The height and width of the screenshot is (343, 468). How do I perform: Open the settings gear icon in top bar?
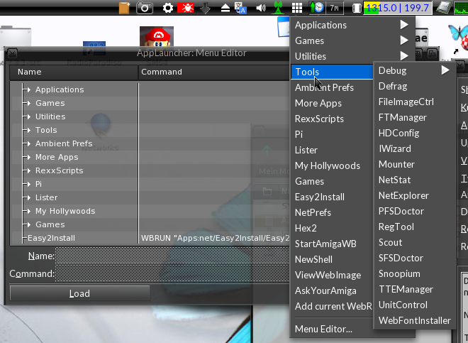tap(168, 8)
